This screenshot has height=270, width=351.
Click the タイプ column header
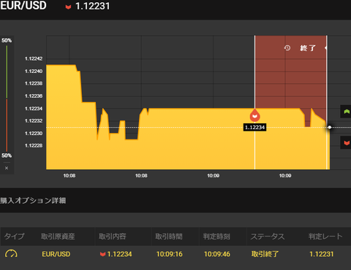pos(15,236)
